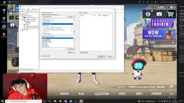Image resolution: width=184 pixels, height=103 pixels.
Task: Open Dosya menu in Performance Monitor
Action: (x=23, y=9)
